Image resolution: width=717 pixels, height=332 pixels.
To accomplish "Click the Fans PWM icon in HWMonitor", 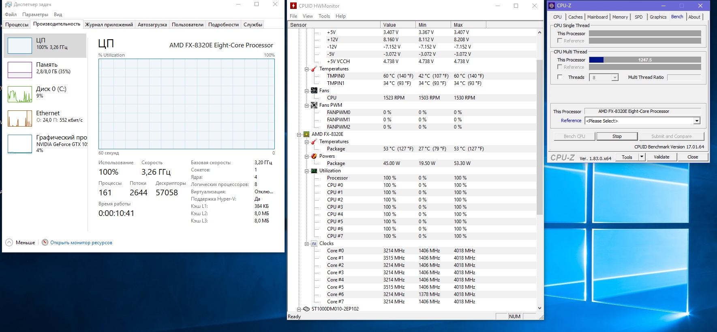I will tap(314, 105).
